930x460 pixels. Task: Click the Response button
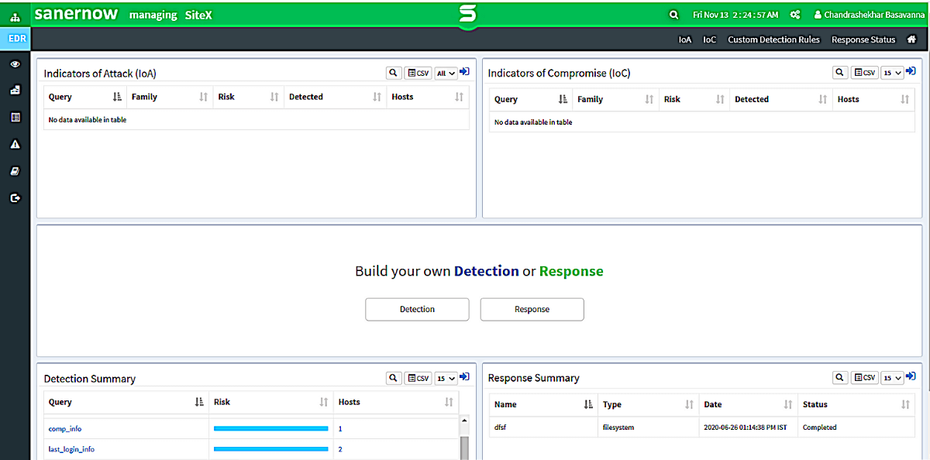click(532, 309)
